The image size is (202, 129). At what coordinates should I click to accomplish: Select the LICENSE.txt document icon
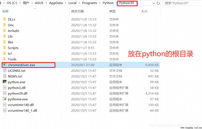tap(5, 71)
